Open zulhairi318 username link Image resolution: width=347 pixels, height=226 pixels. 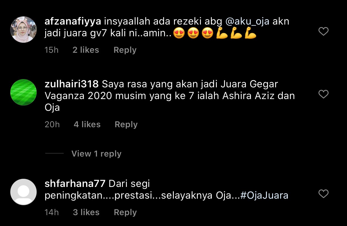[x=72, y=84]
